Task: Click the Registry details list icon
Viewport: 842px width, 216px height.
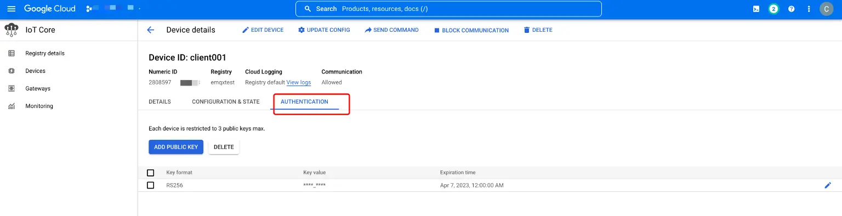Action: (x=12, y=53)
